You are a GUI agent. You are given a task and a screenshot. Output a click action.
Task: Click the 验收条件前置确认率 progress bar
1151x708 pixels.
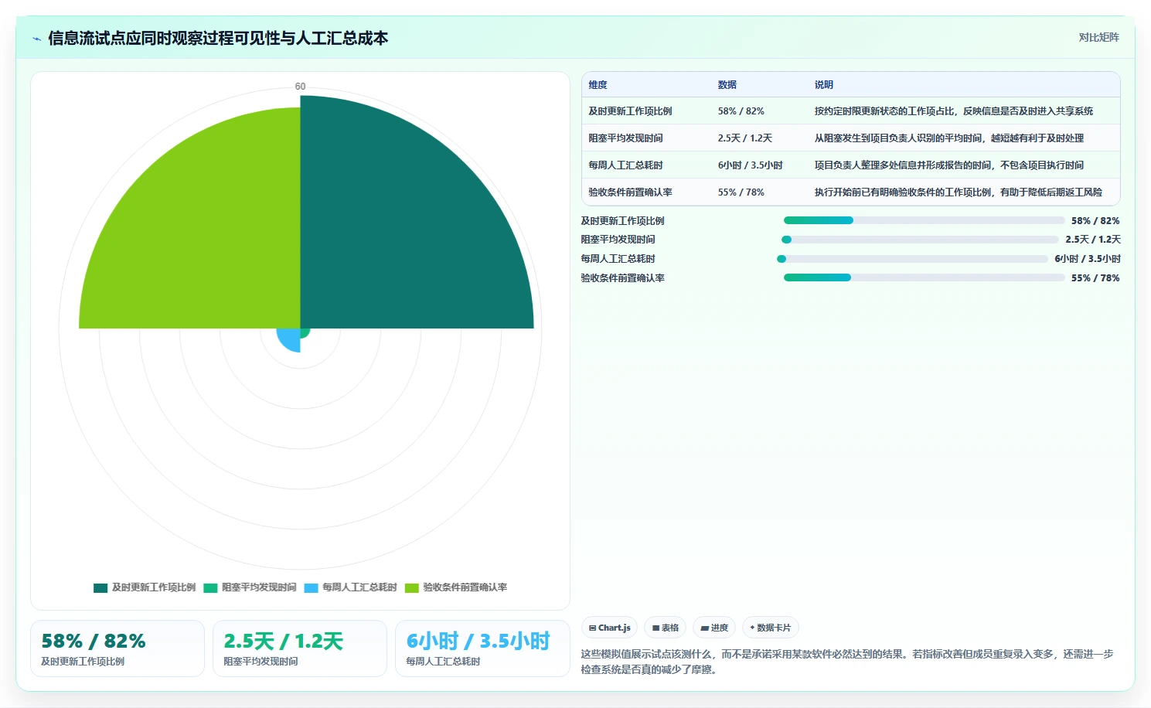pos(925,277)
